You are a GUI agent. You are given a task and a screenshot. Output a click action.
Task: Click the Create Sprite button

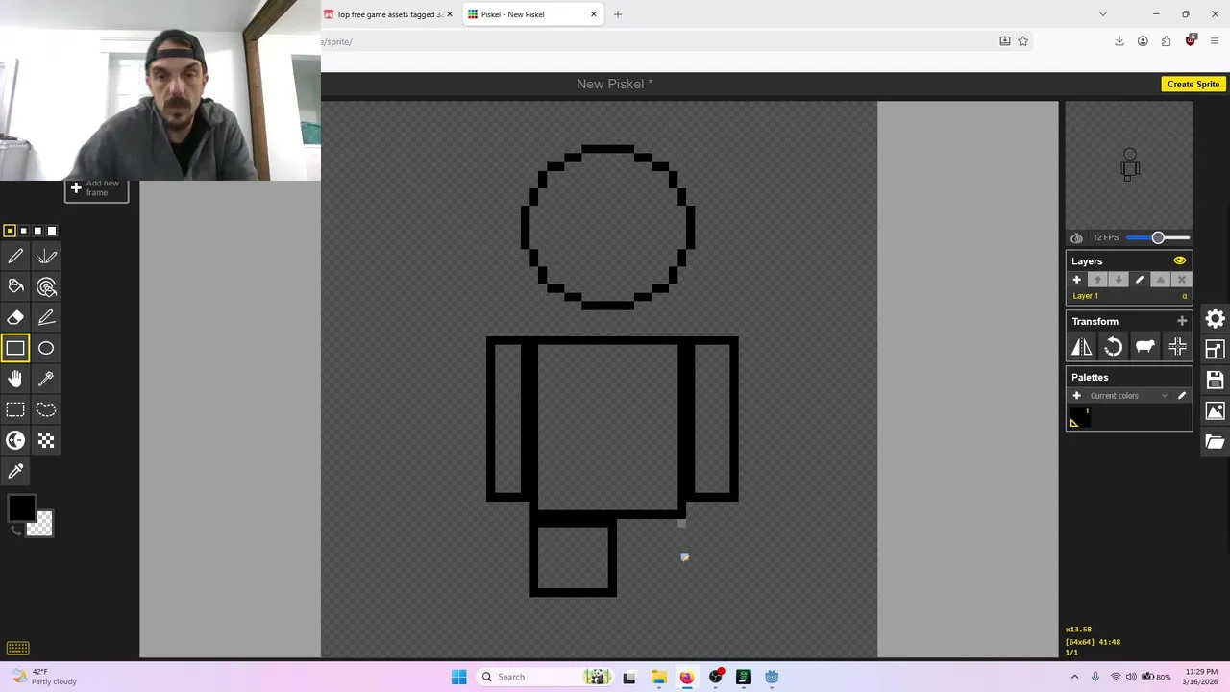(1193, 85)
